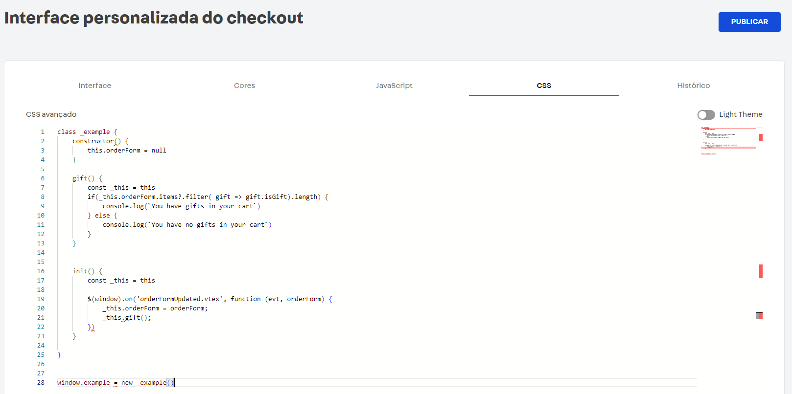Screen dimensions: 792x394
Task: Open the Histórico tab
Action: coord(693,86)
